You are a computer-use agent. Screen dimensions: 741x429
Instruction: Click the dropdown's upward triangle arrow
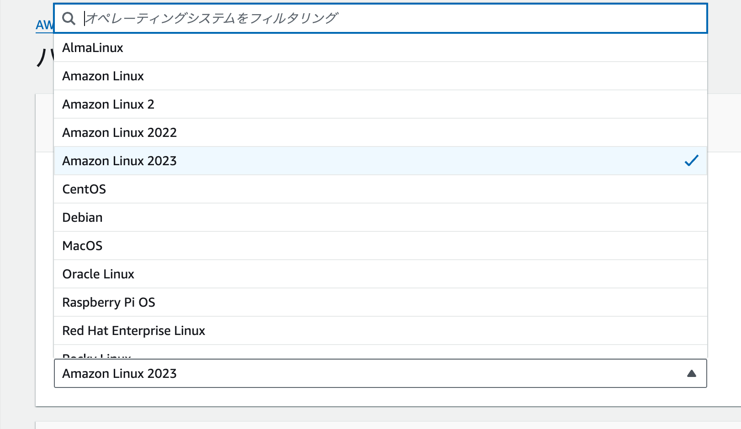(691, 373)
